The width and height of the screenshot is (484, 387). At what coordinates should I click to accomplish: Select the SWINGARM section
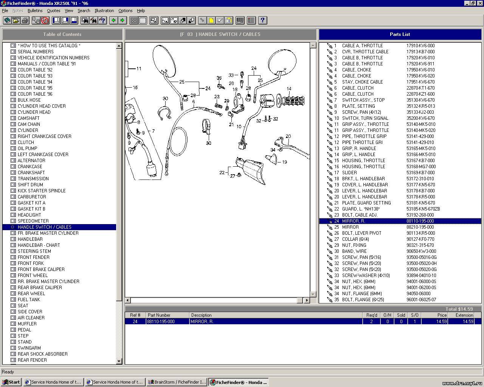tap(29, 348)
